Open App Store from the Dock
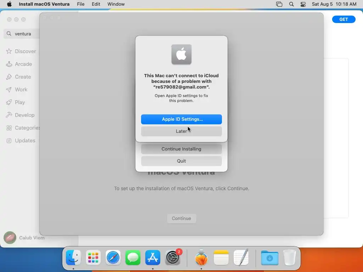Viewport: 363px width, 272px height. [153, 258]
